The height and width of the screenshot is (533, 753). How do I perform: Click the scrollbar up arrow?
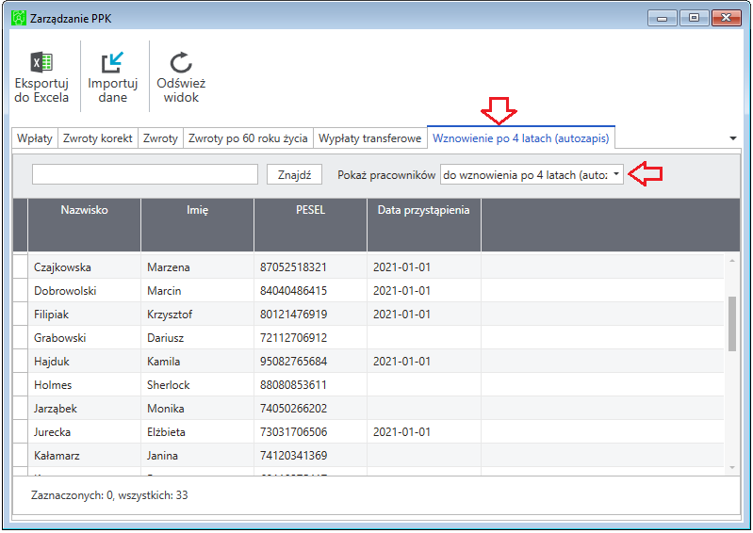732,261
